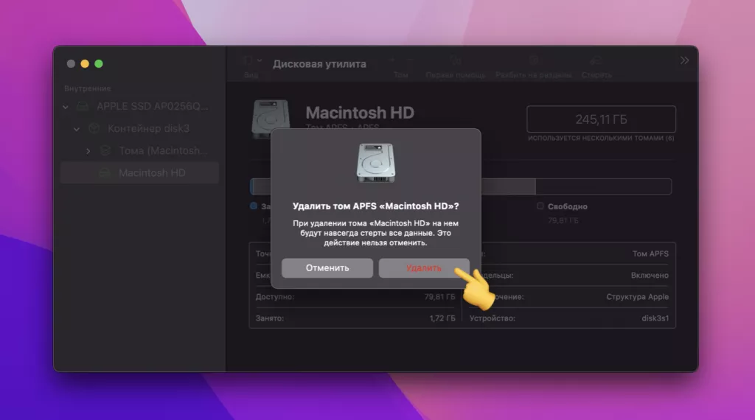755x420 pixels.
Task: Select Контейнер disk3 in sidebar
Action: 139,128
